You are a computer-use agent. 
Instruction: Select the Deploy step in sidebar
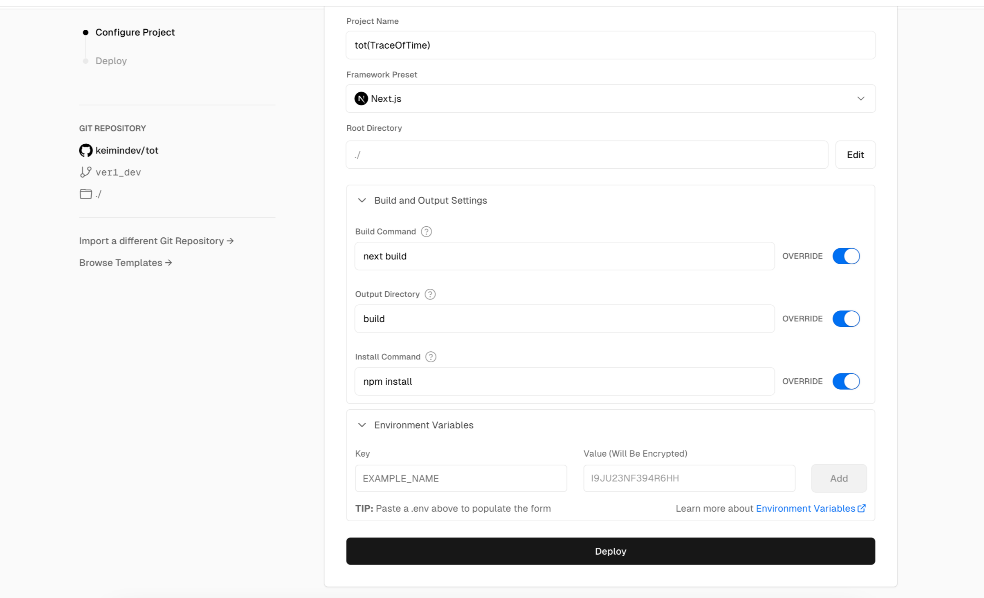(111, 61)
